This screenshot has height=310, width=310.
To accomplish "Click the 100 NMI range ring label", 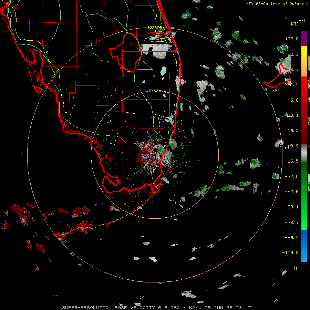I will coord(155,27).
